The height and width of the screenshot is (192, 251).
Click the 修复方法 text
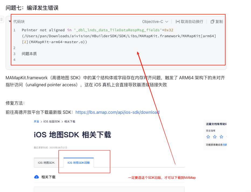[15, 103]
